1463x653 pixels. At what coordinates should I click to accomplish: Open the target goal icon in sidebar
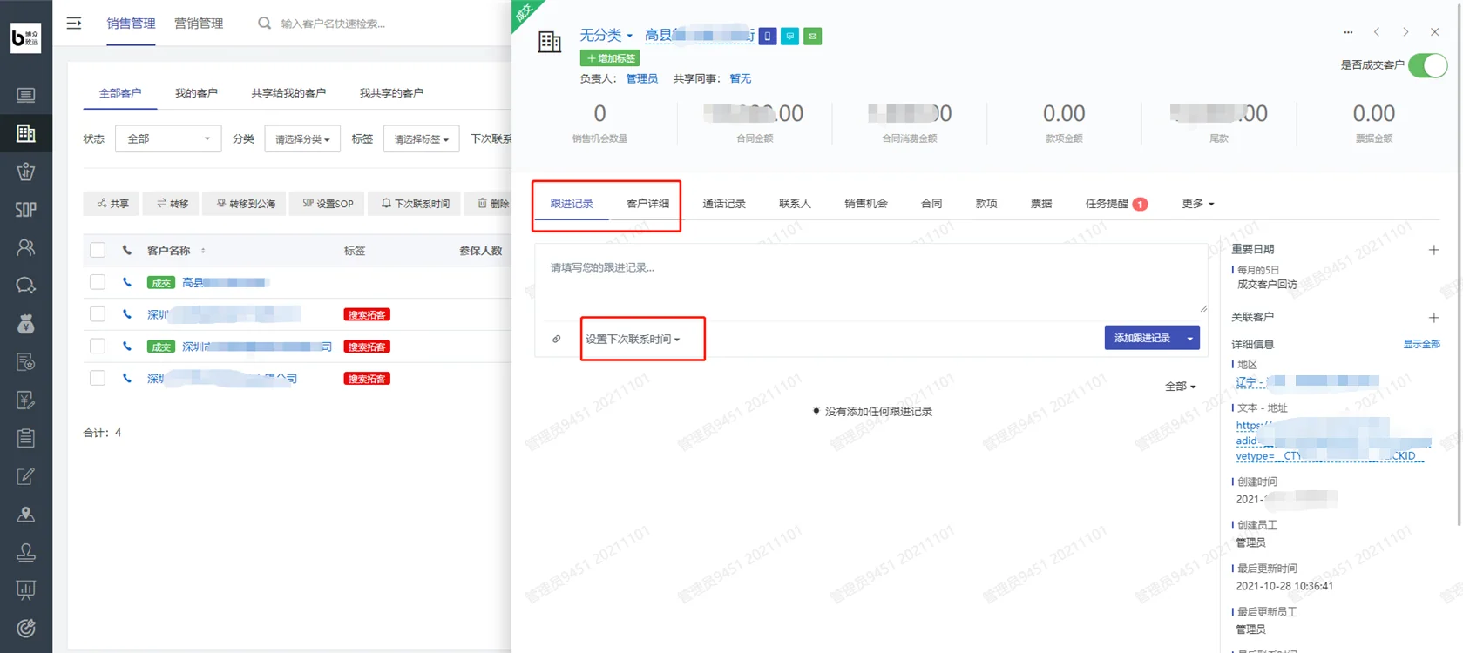click(26, 628)
